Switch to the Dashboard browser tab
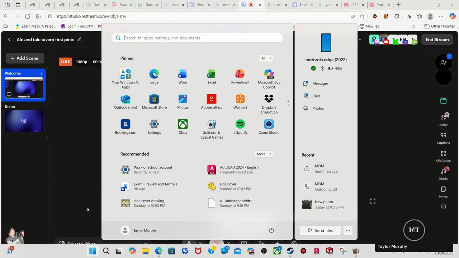The width and height of the screenshot is (459, 258). [x=95, y=5]
